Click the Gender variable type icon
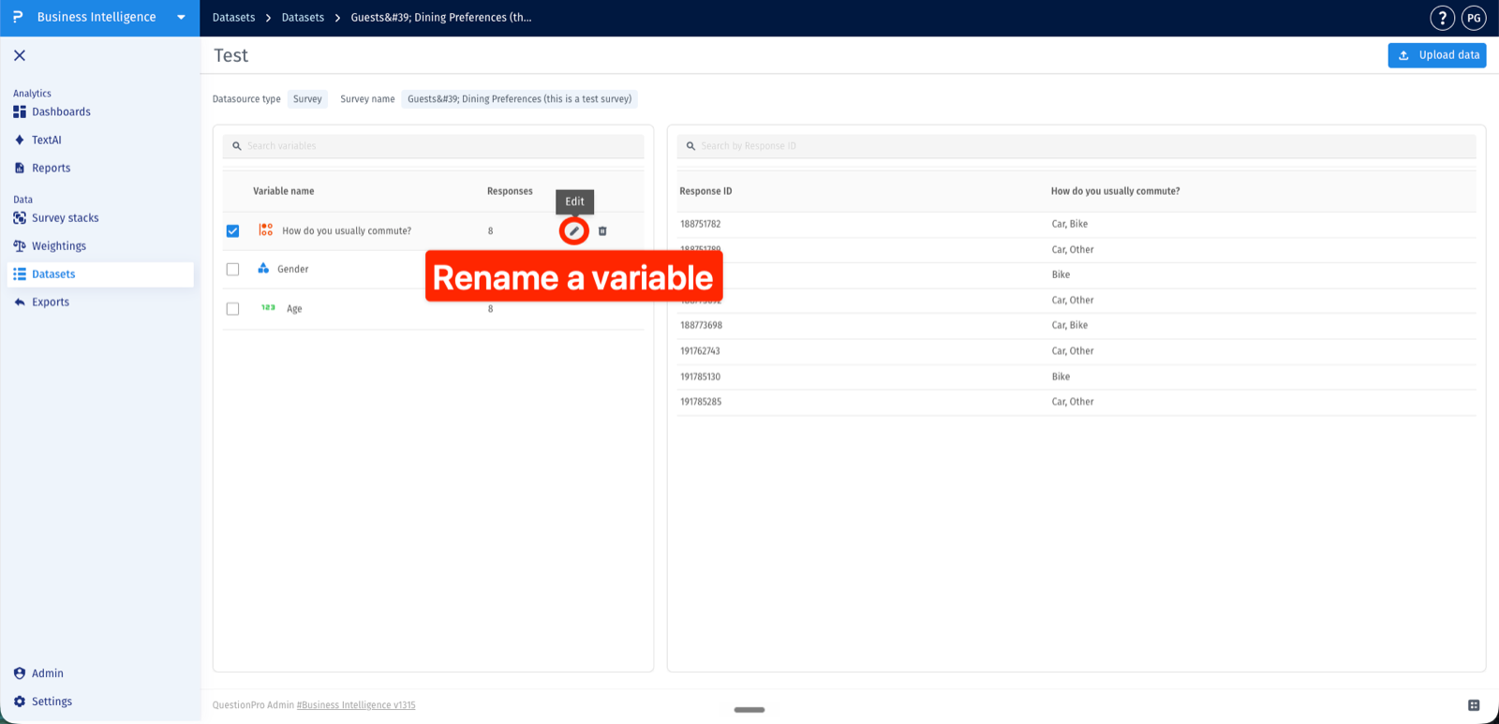The width and height of the screenshot is (1499, 724). [x=263, y=268]
